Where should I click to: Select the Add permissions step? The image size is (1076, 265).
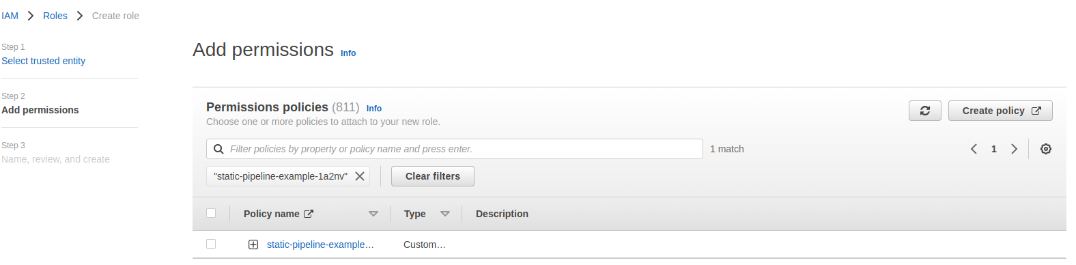coord(40,110)
